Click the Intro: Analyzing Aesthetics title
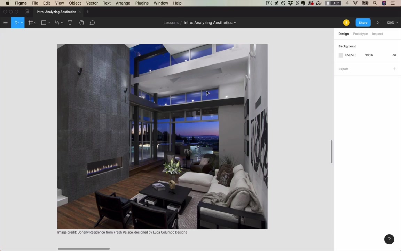 (x=208, y=23)
